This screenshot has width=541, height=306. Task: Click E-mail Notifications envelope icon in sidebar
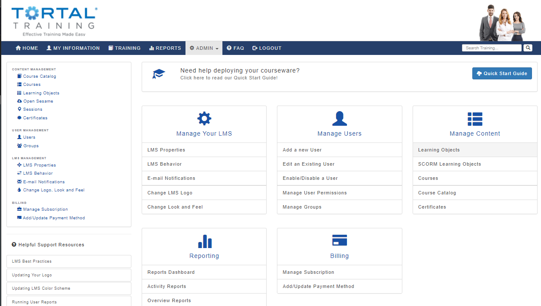(x=19, y=182)
